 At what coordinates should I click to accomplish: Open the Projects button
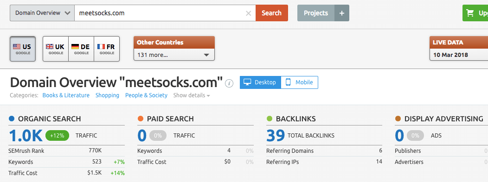[316, 13]
